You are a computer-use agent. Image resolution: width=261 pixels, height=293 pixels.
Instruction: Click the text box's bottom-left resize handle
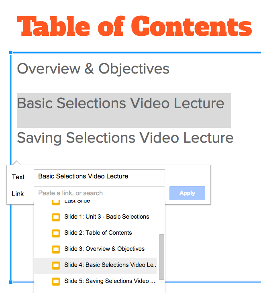(10, 282)
